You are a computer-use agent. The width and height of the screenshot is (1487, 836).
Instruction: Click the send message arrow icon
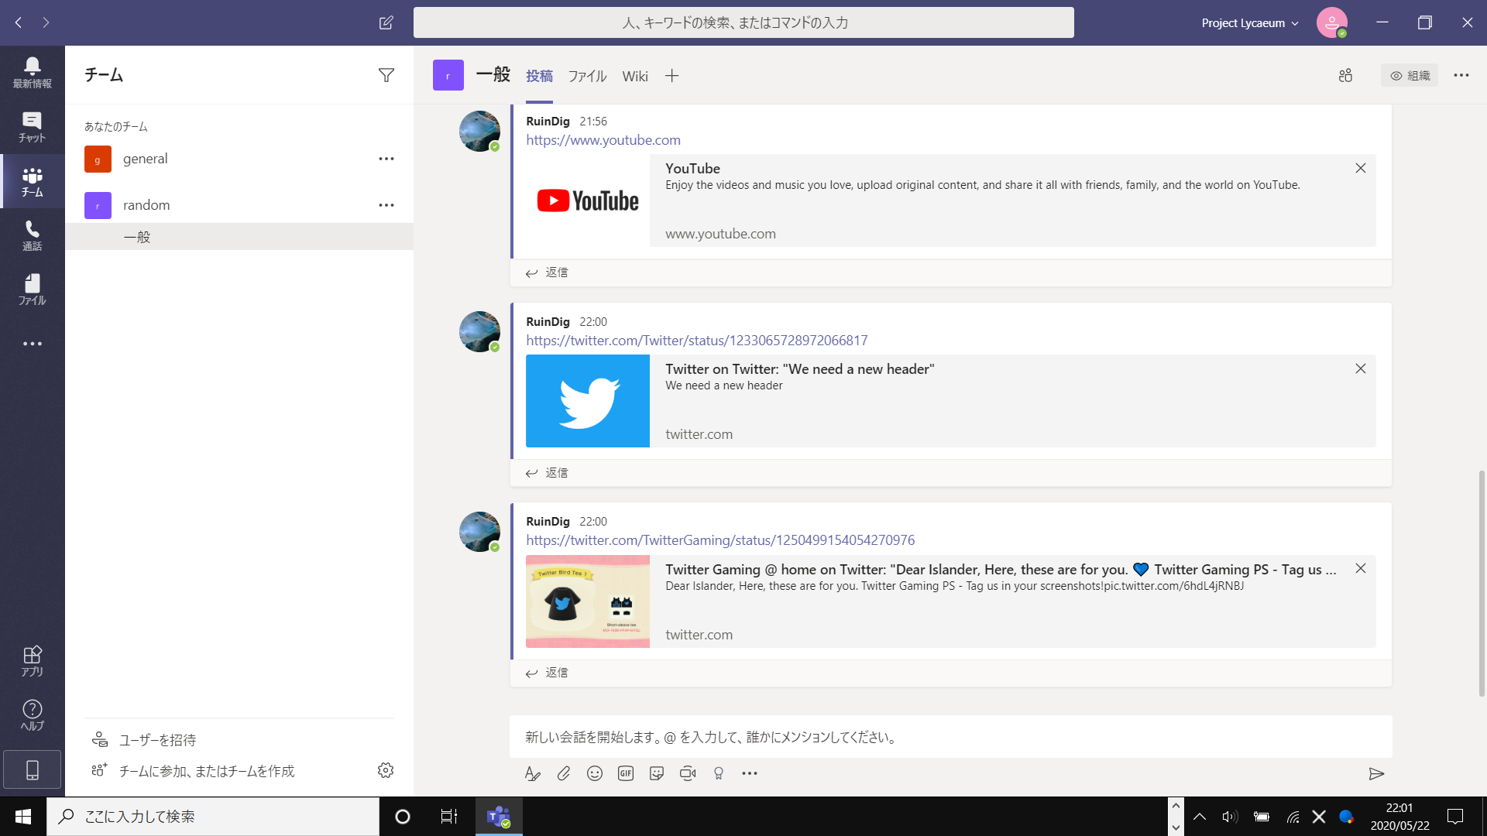[x=1376, y=773]
